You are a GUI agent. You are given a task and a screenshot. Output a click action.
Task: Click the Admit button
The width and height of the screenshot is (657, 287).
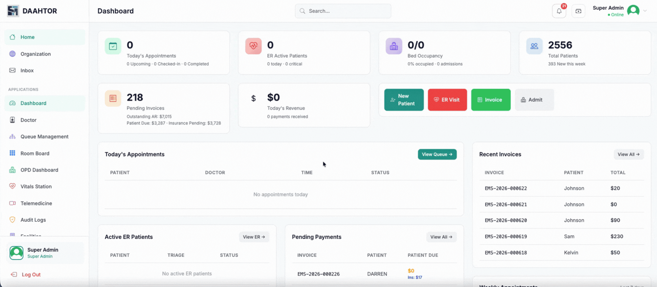click(x=534, y=100)
